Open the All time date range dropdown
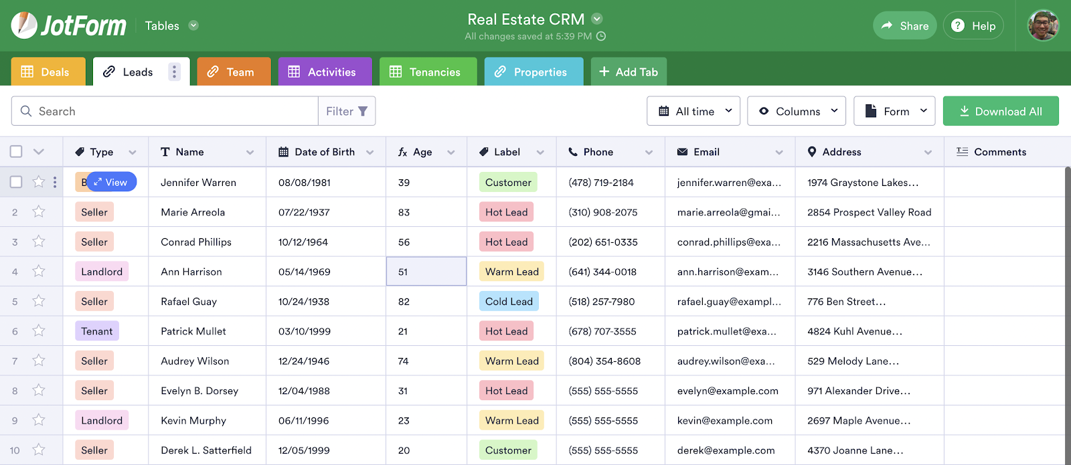 coord(693,111)
